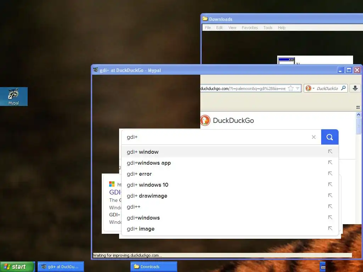The width and height of the screenshot is (363, 272).
Task: Click the 'Waiting for improving.duckduckgo.com...' status text
Action: 127,255
